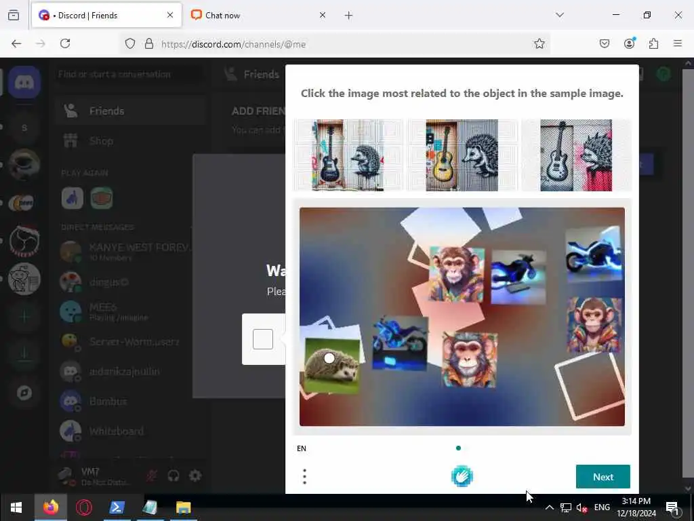Click the Add a Server plus icon
Image resolution: width=694 pixels, height=521 pixels.
tap(24, 316)
